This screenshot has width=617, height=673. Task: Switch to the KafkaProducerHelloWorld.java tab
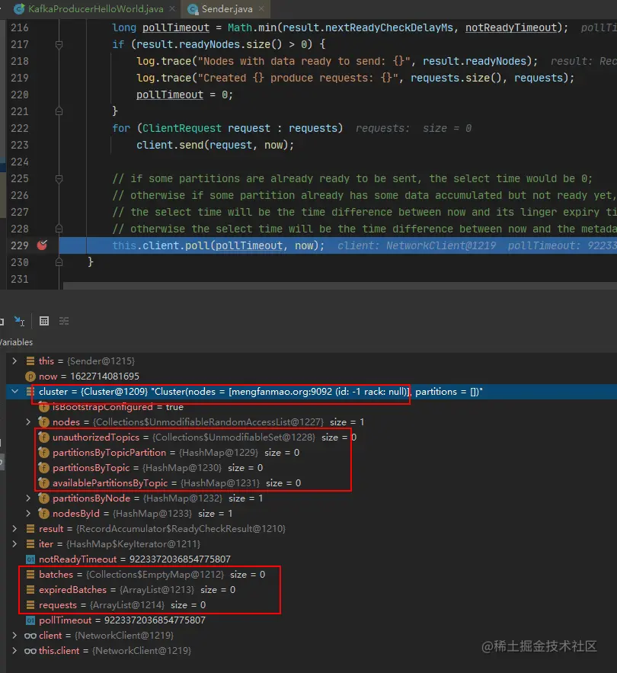[x=96, y=8]
